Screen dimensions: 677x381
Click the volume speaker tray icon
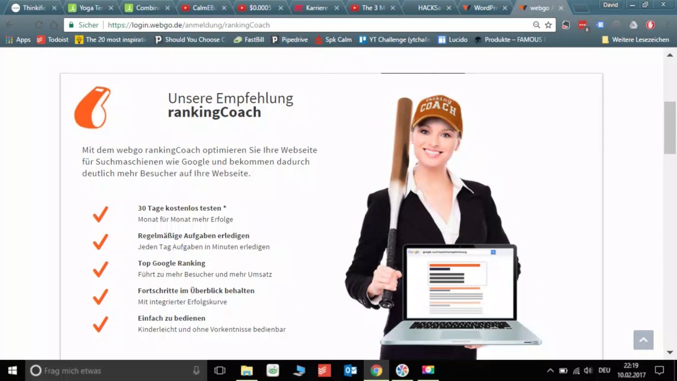[588, 370]
